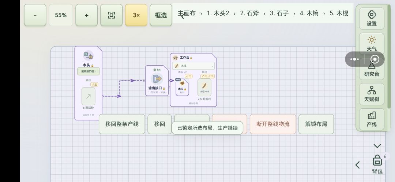Zoom in with the plus button
The height and width of the screenshot is (182, 395).
[x=86, y=15]
